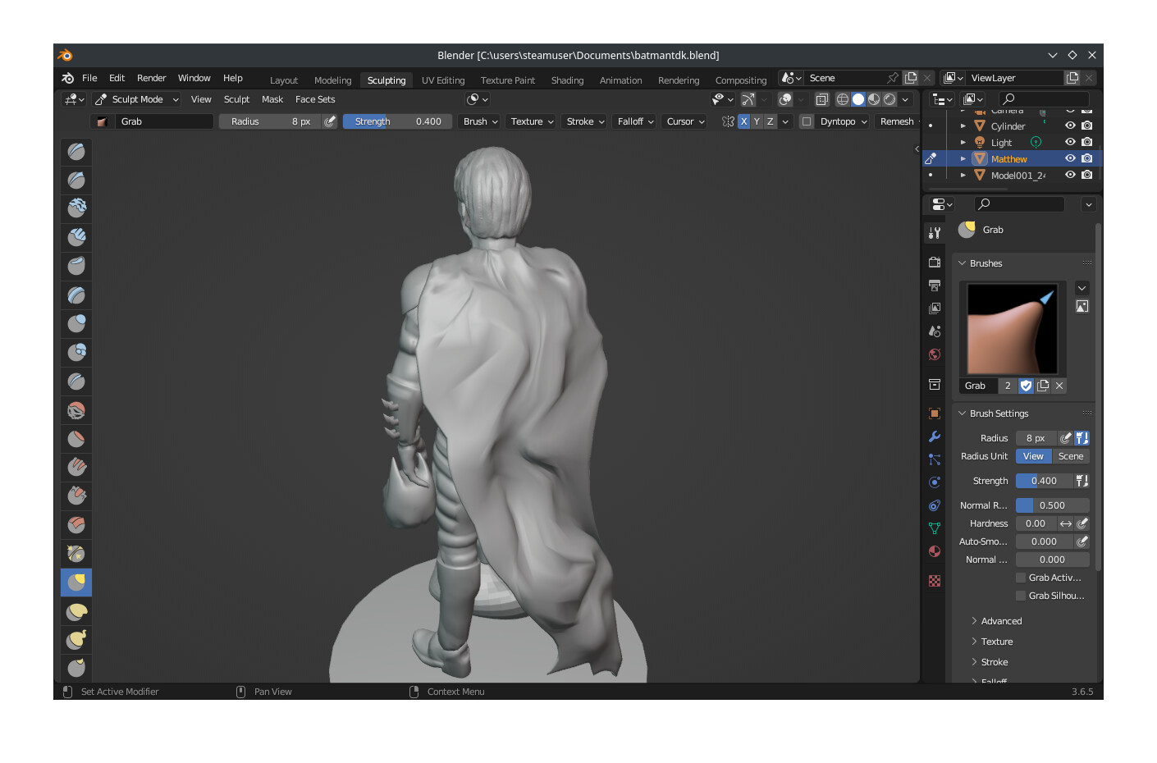Screen dimensions: 1157x763
Task: Select the Draw sculpt brush tool
Action: point(76,151)
